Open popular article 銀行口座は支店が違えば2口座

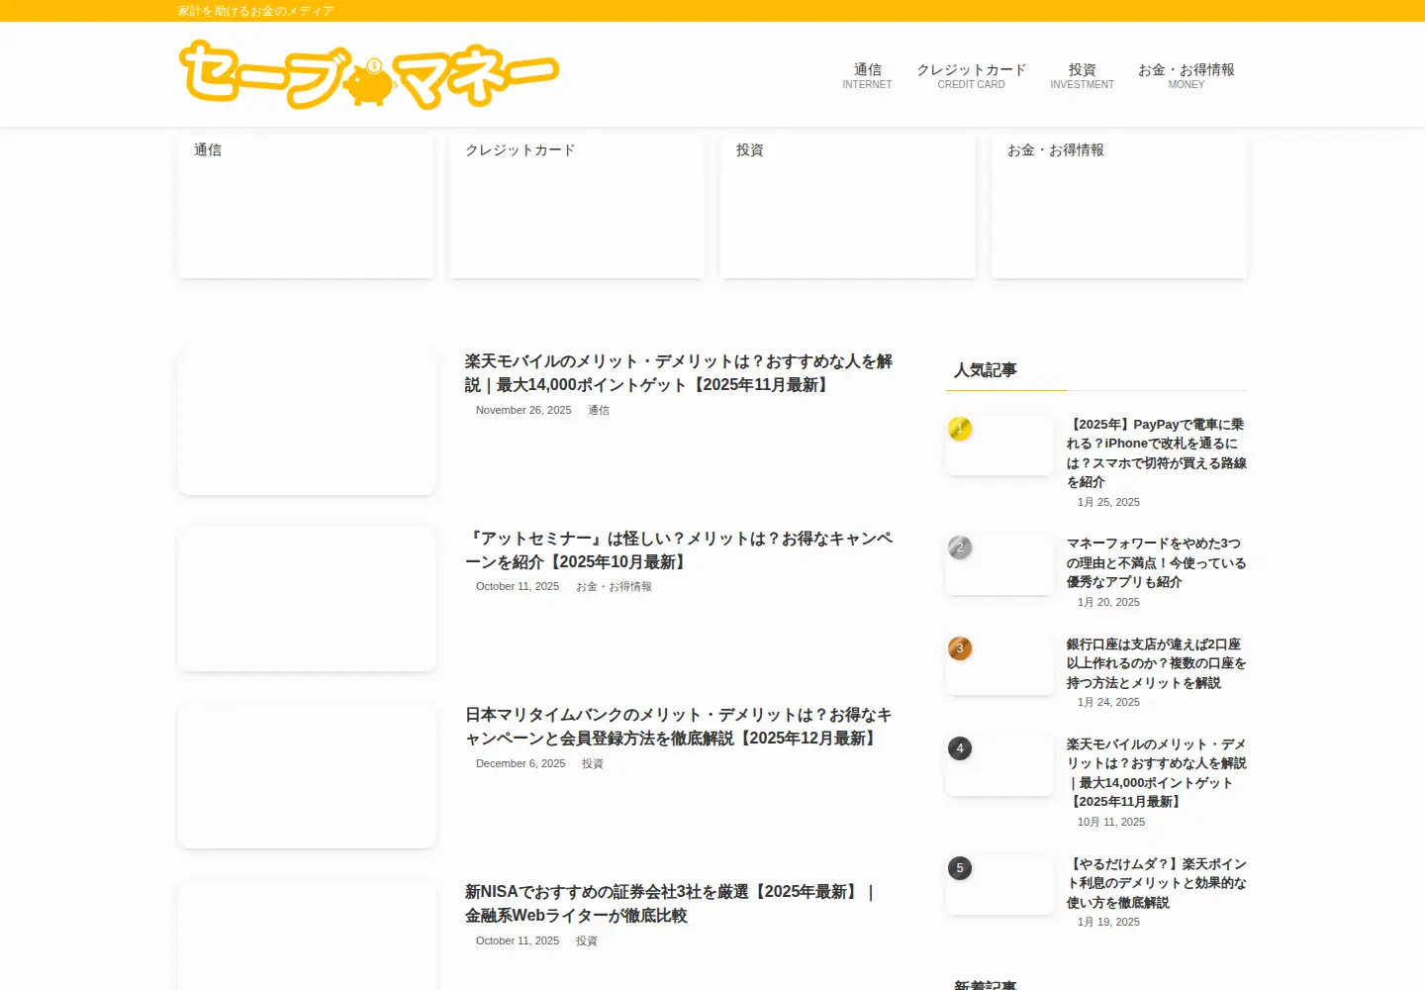pos(1156,663)
